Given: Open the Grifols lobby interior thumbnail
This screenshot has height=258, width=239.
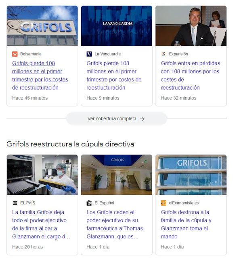Looking at the screenshot, I should [117, 175].
